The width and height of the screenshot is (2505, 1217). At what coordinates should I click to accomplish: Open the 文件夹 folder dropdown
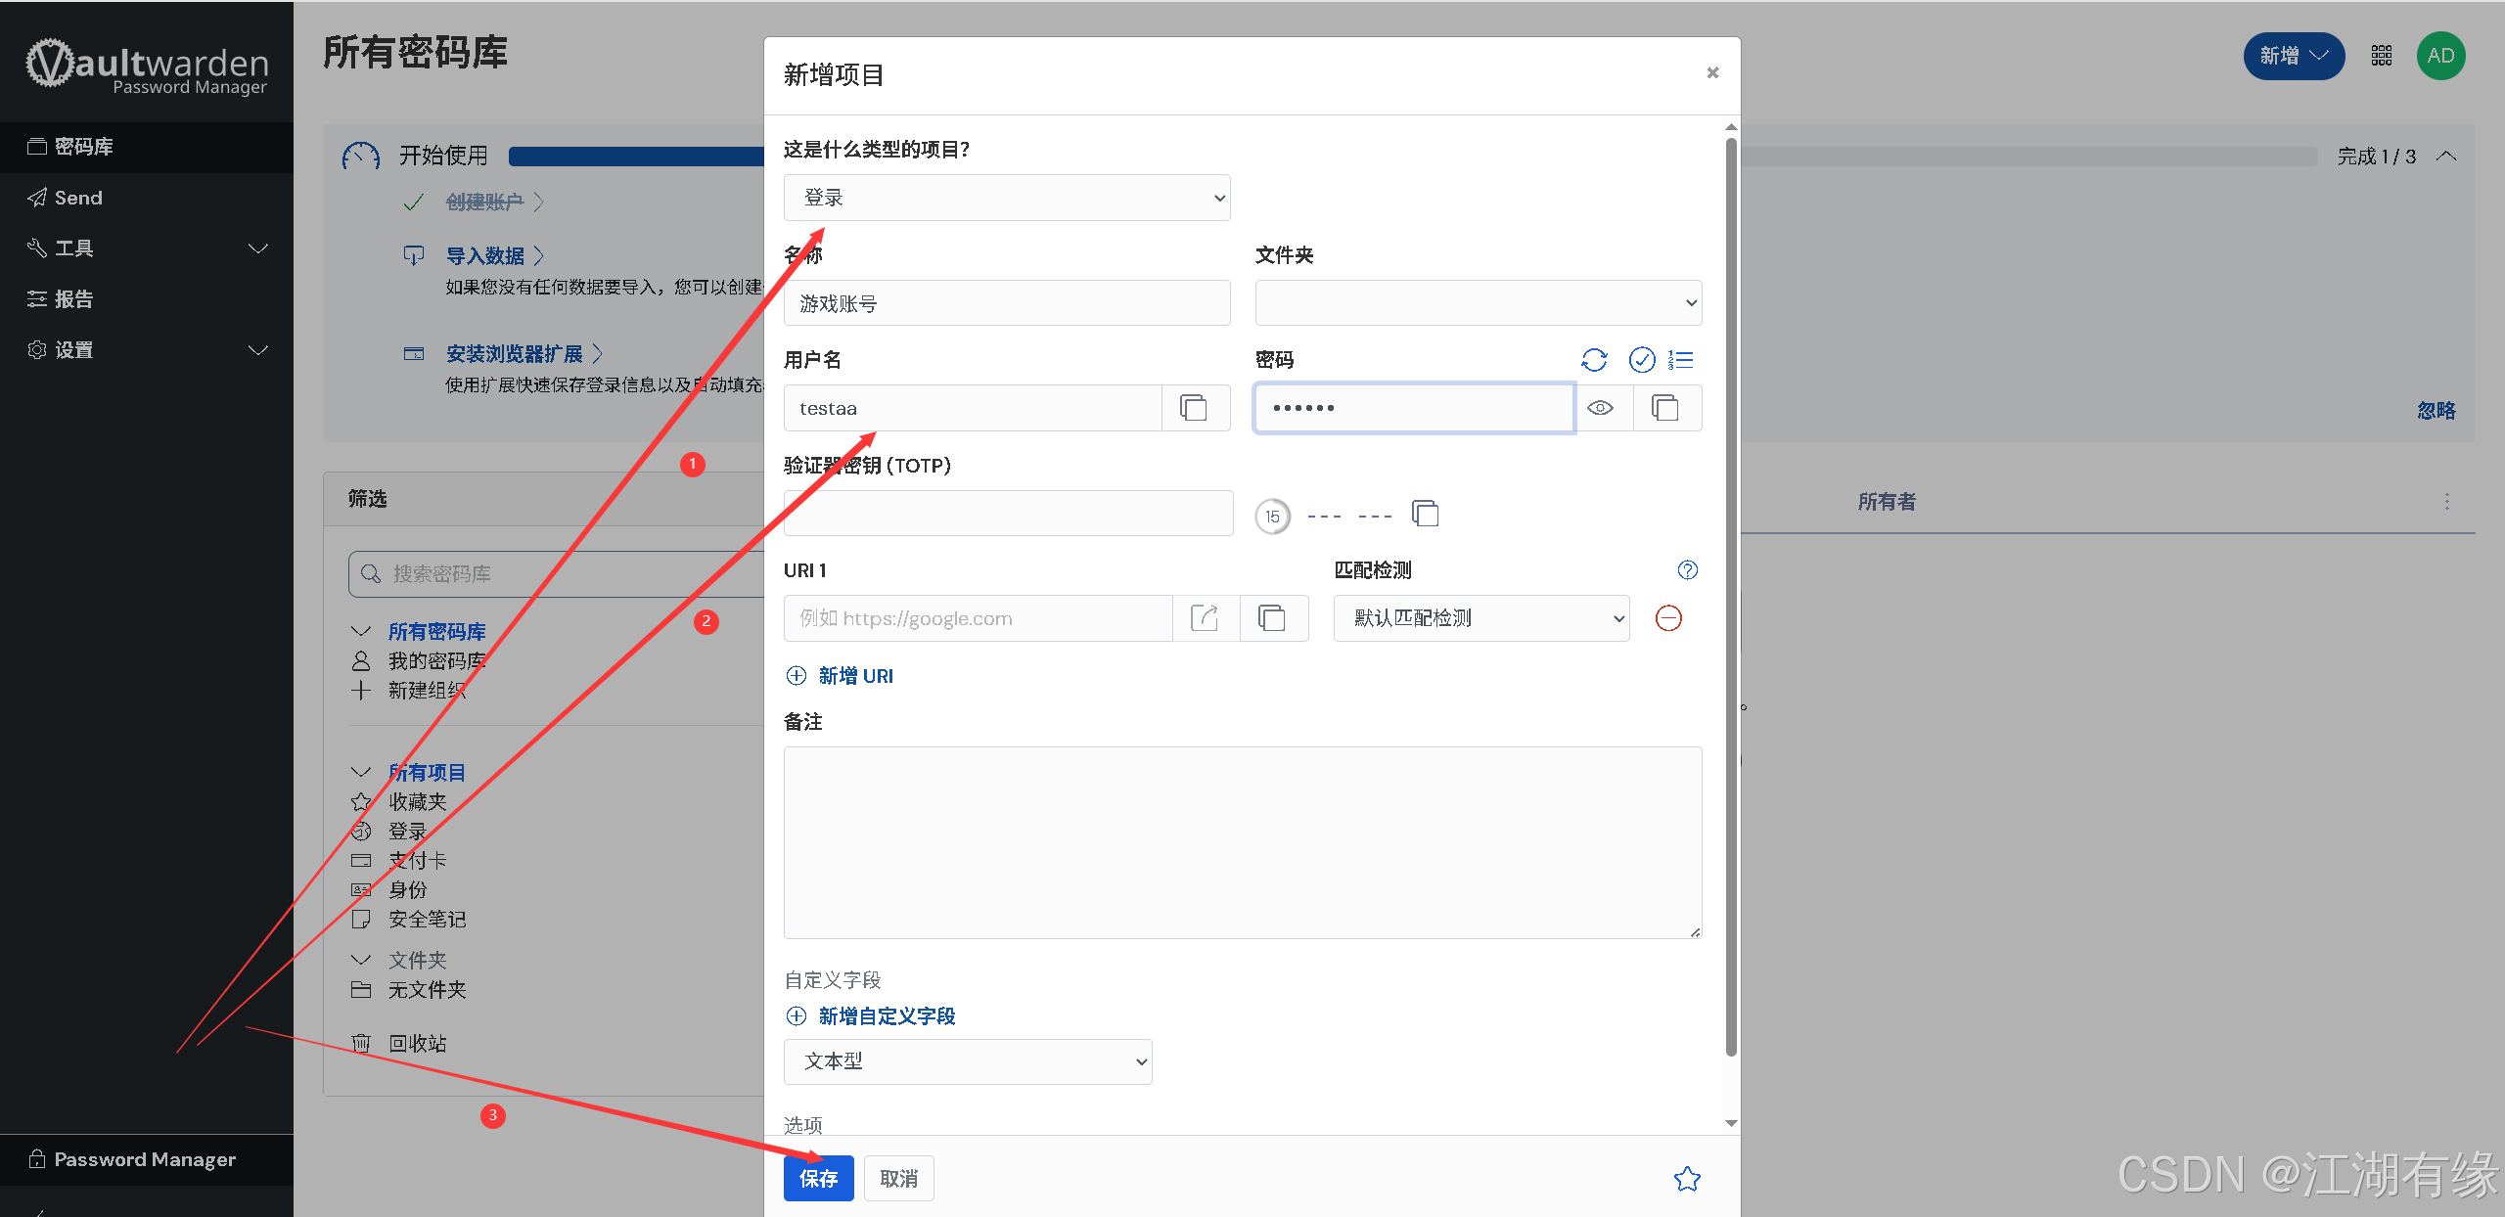pos(1478,303)
